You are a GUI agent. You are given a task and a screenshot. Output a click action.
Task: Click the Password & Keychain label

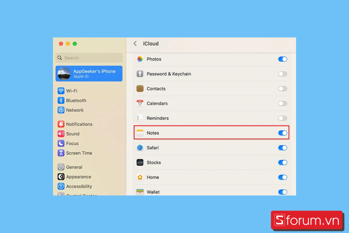point(169,74)
